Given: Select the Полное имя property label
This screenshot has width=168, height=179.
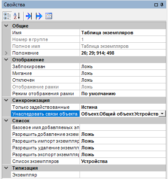Looking at the screenshot, I should coord(26,46).
